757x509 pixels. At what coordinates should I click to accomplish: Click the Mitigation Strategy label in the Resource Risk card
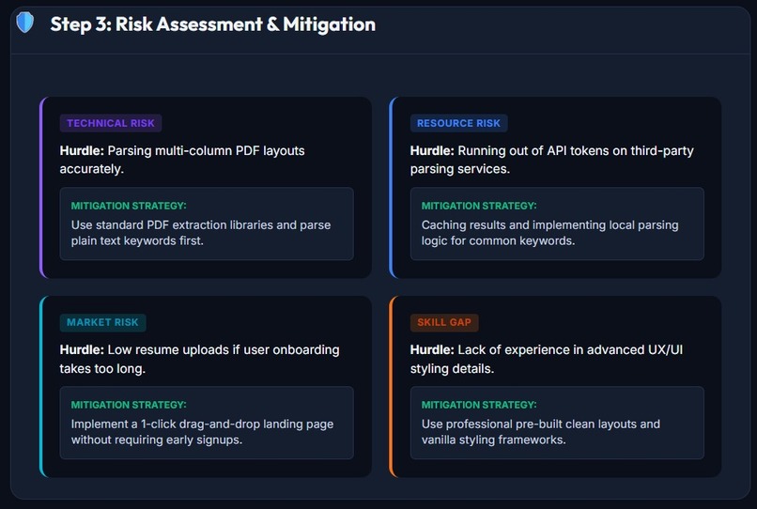click(x=479, y=206)
